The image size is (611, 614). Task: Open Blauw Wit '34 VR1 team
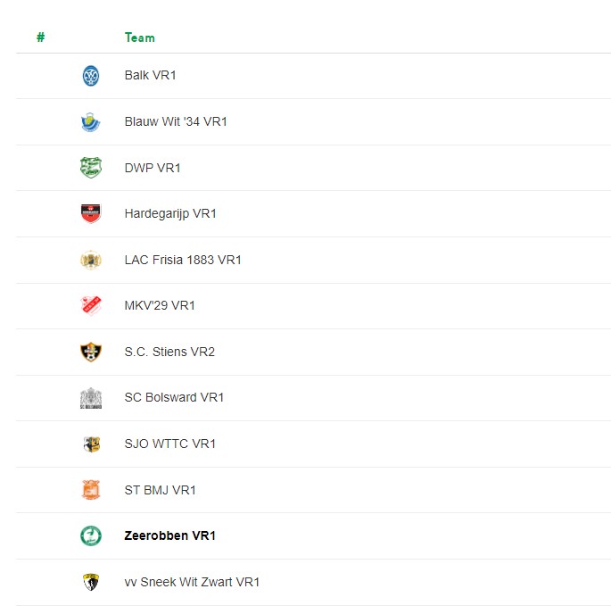176,121
